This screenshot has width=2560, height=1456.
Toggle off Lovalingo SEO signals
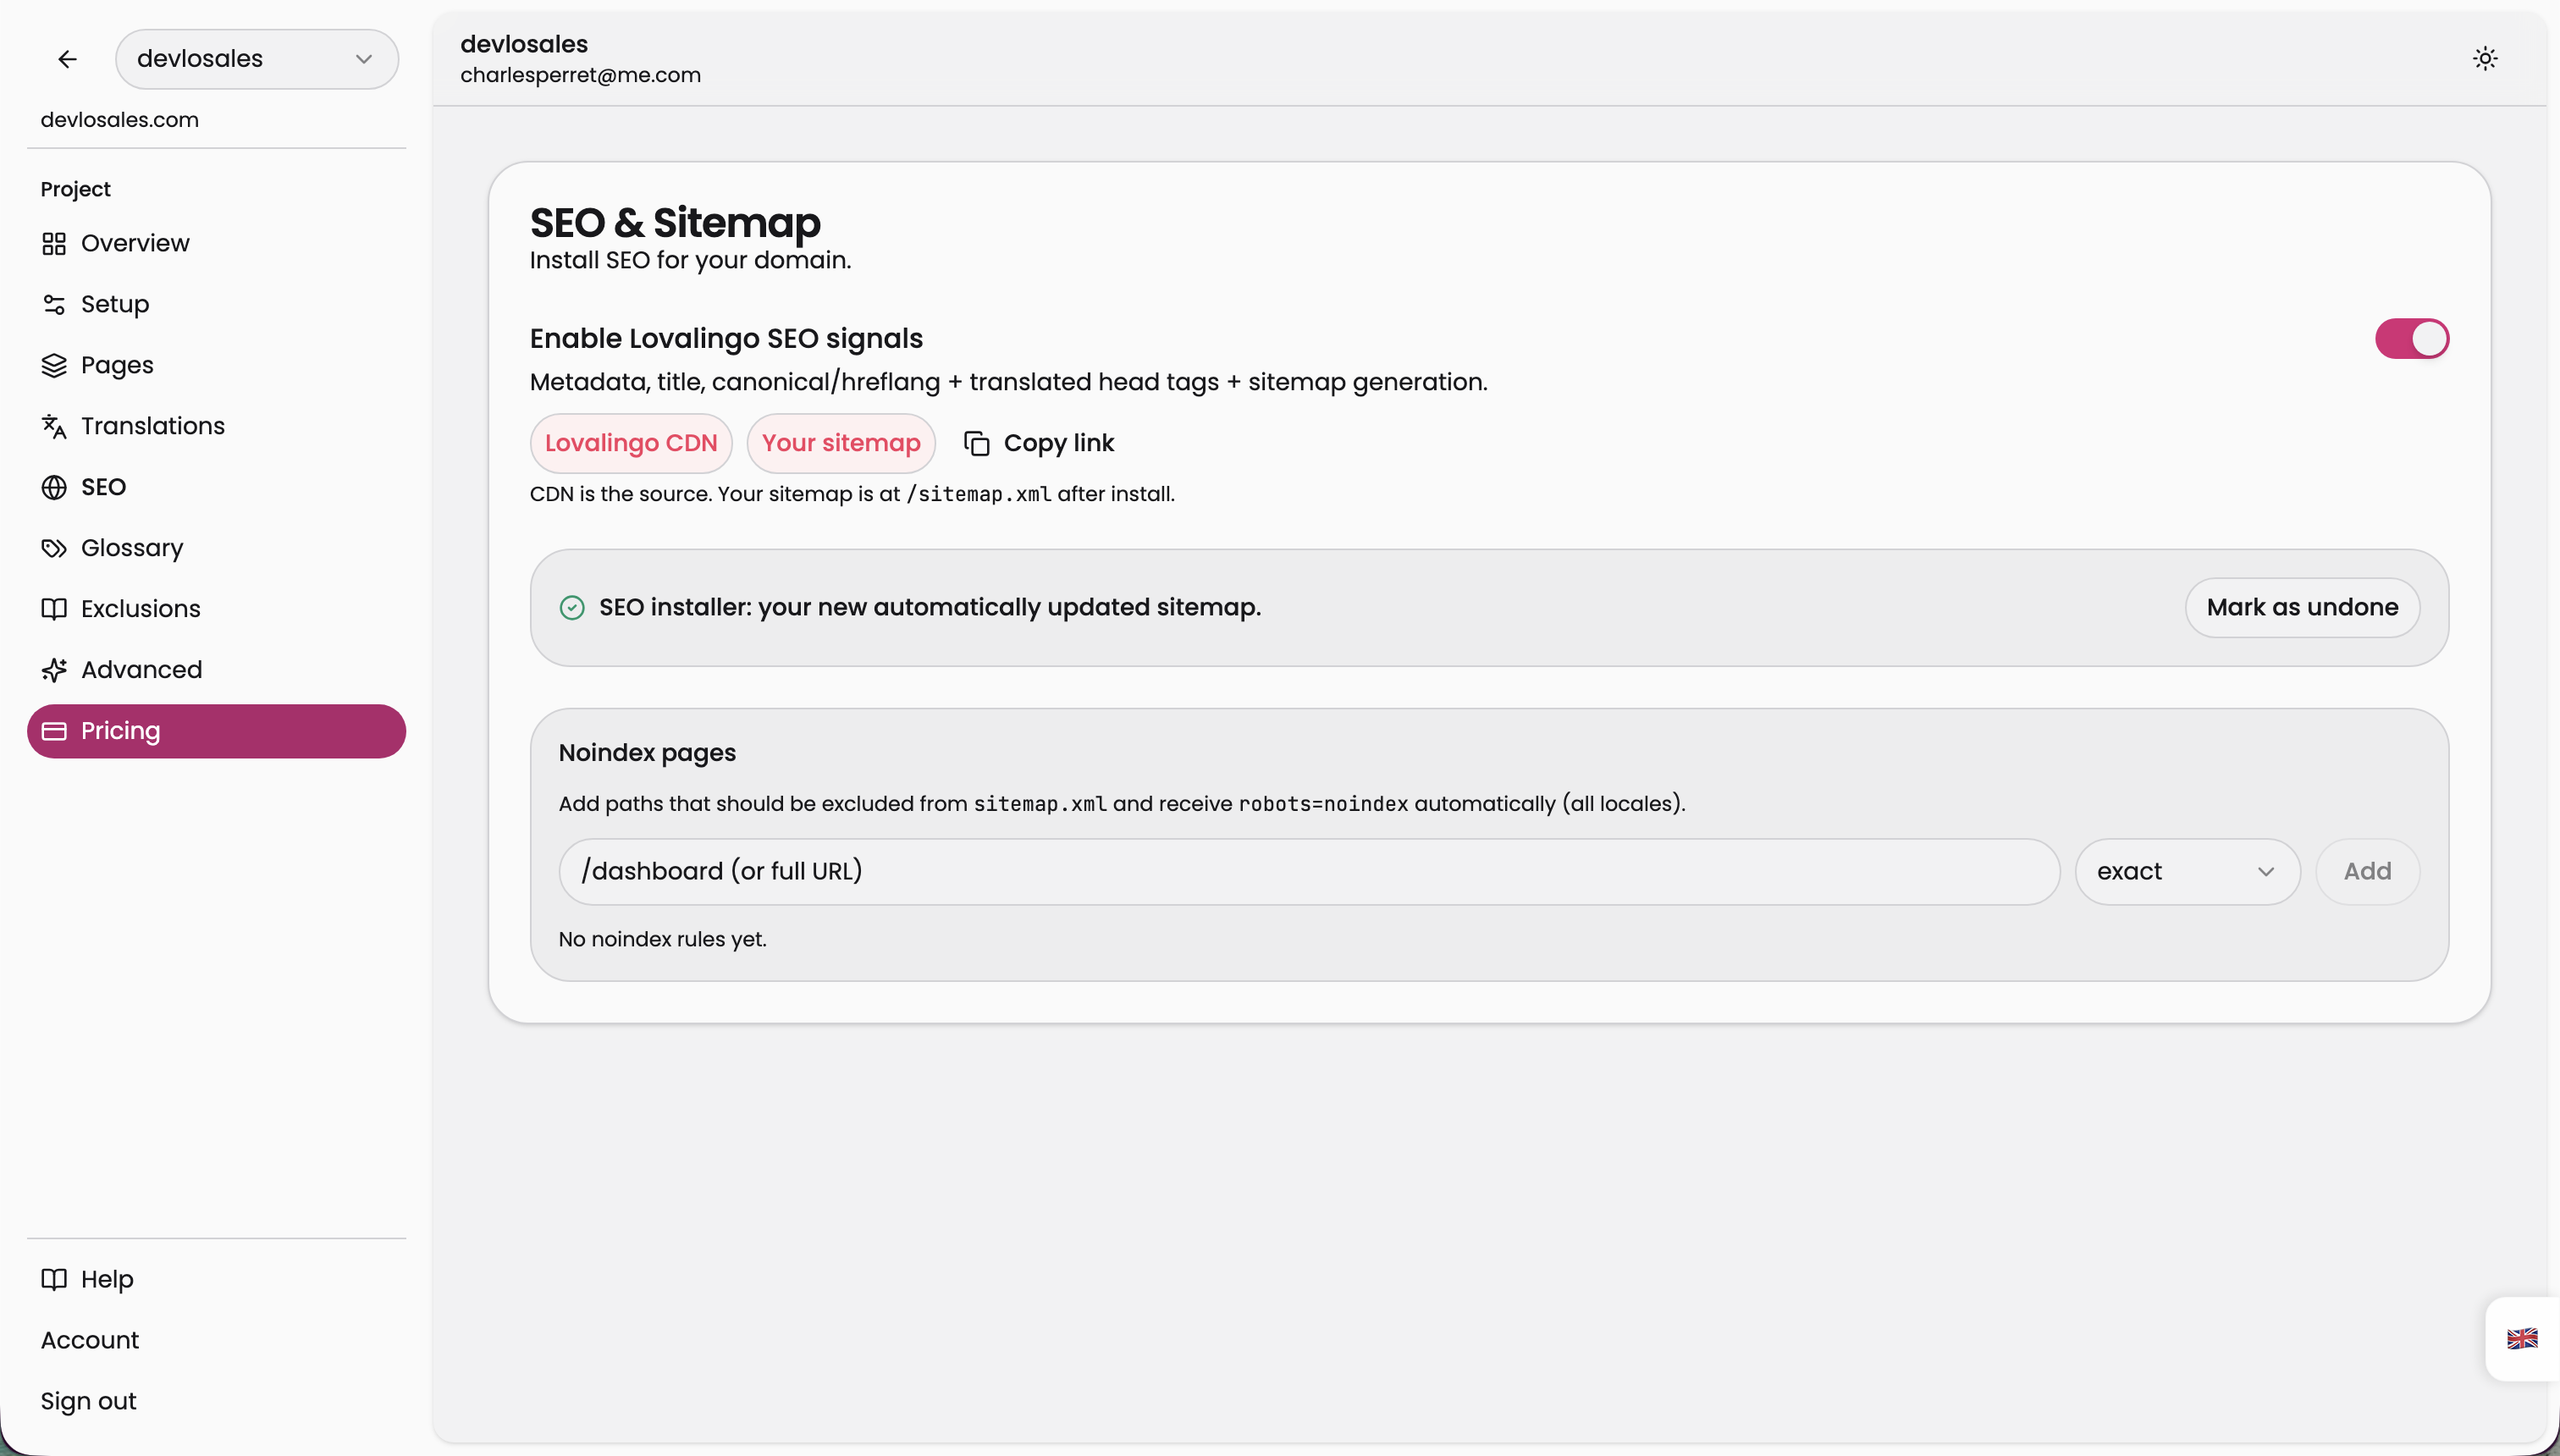[2411, 338]
